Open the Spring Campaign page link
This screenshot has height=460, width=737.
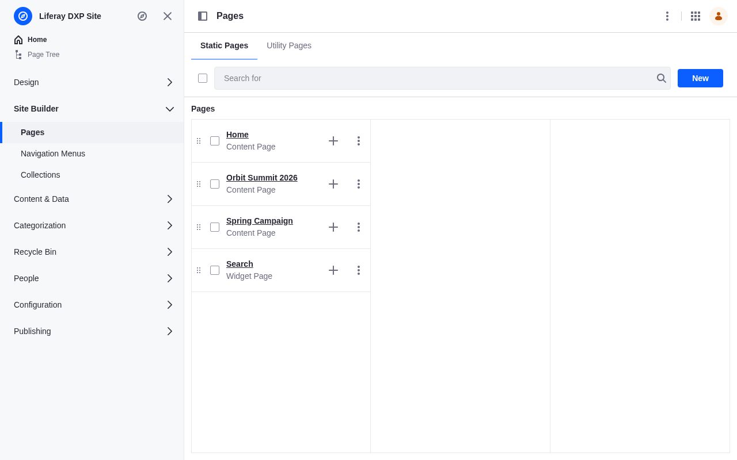(260, 221)
